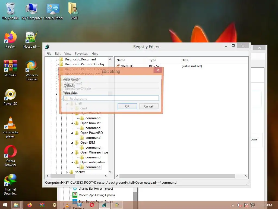The image size is (278, 209).
Task: Expand the shellex key
Action: tap(67, 172)
